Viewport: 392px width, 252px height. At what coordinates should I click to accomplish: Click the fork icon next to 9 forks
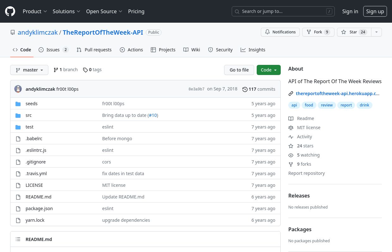coord(291,164)
